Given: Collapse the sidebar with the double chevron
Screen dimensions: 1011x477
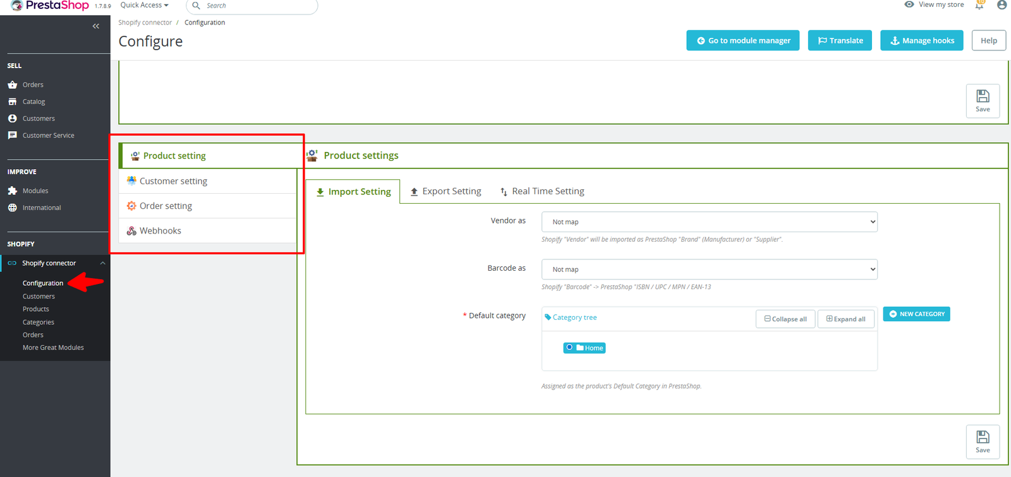Looking at the screenshot, I should (x=96, y=26).
